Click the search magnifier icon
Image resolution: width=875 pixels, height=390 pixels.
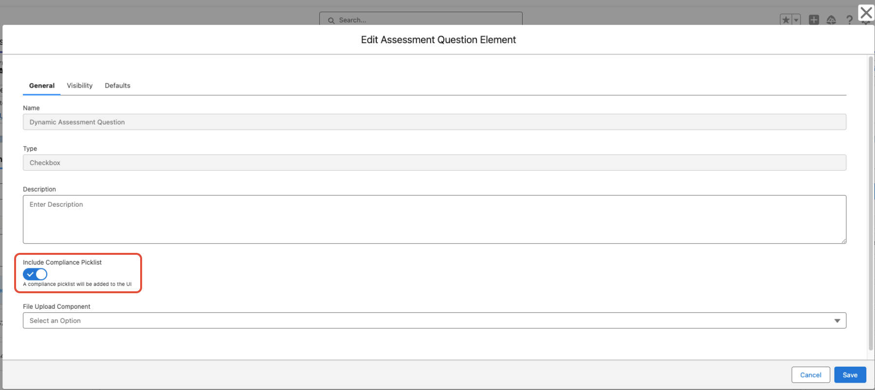point(331,20)
